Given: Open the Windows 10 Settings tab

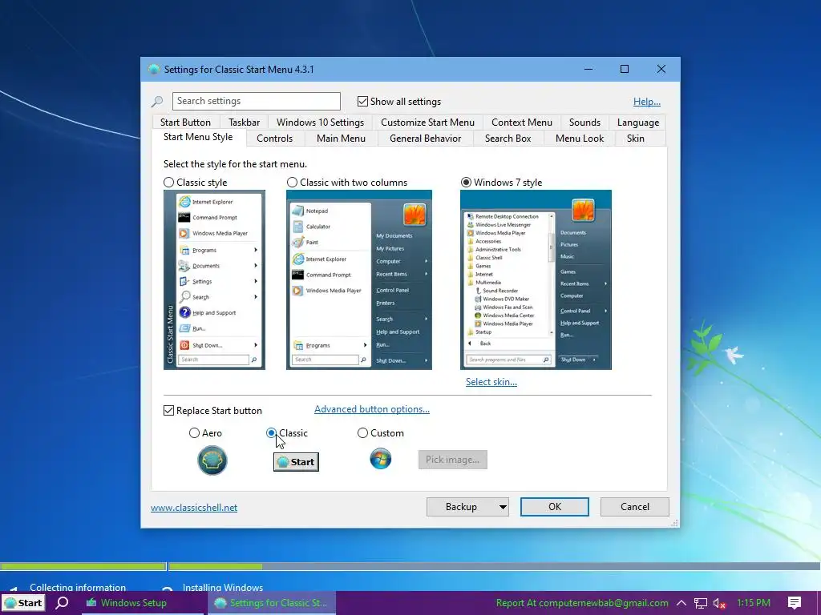Looking at the screenshot, I should pos(320,123).
